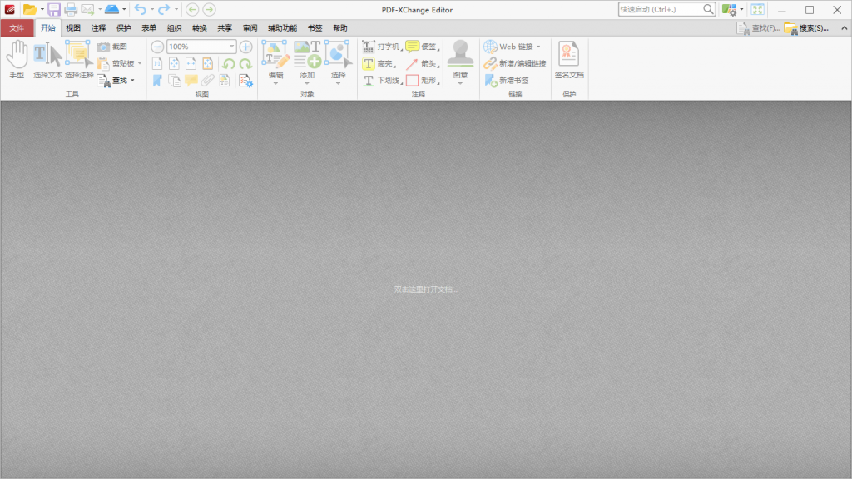Image resolution: width=852 pixels, height=479 pixels.
Task: Click the Rectangle (矩形) shape tool
Action: tap(421, 81)
